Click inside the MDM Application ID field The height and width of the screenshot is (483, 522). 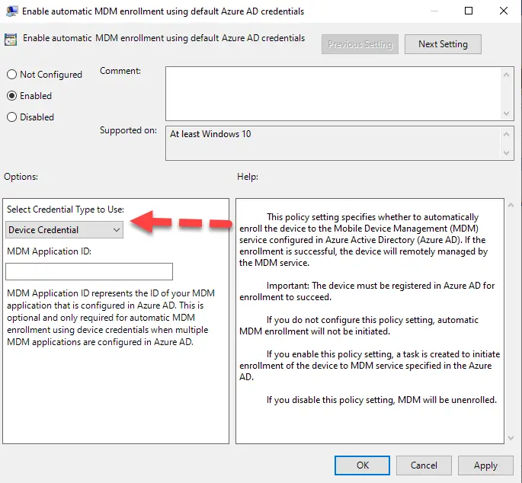[x=89, y=271]
